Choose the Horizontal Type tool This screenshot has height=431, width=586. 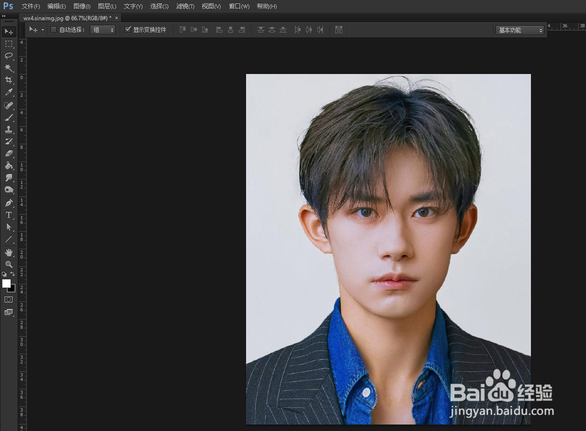(x=9, y=215)
